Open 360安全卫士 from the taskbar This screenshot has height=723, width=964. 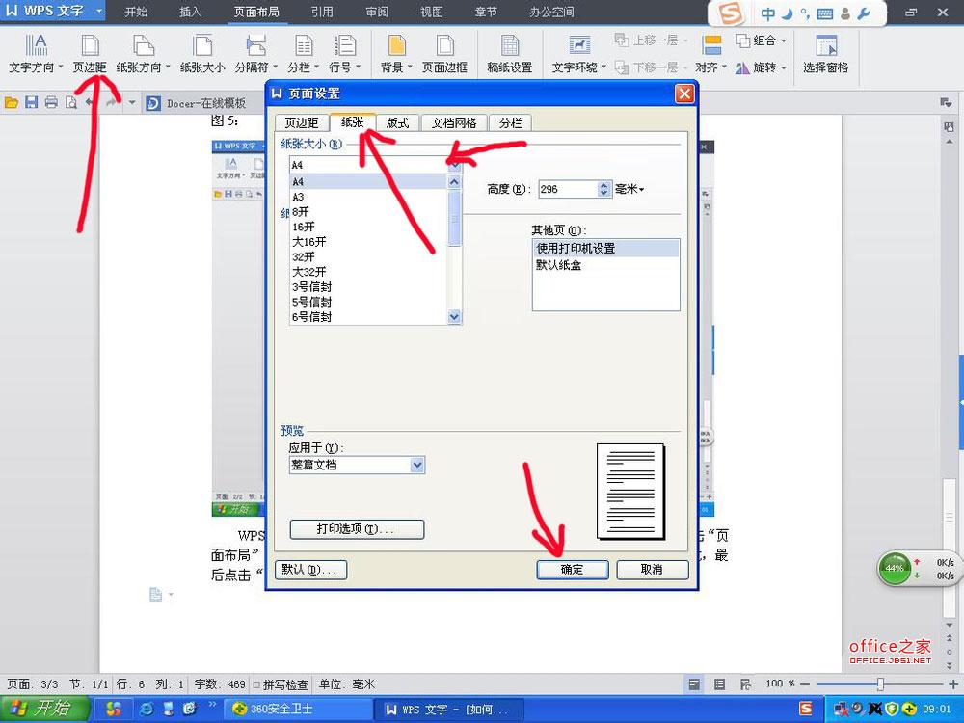click(298, 709)
